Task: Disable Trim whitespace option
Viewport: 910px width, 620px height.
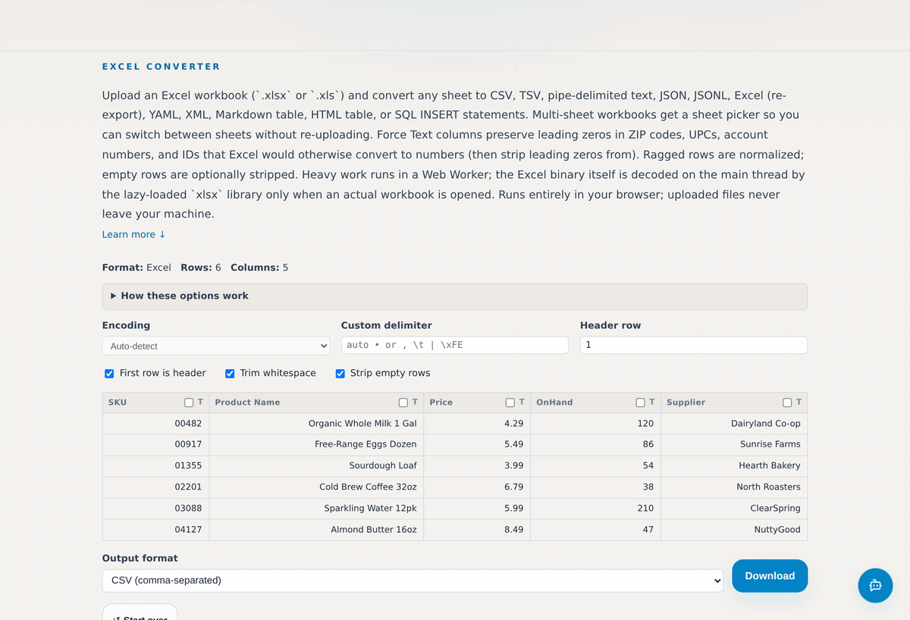Action: (230, 374)
